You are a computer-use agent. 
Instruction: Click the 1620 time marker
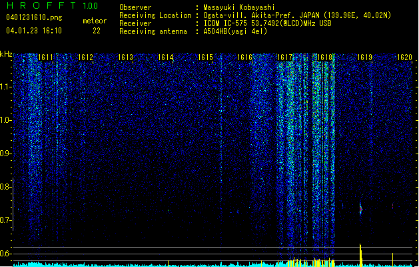tap(404, 57)
